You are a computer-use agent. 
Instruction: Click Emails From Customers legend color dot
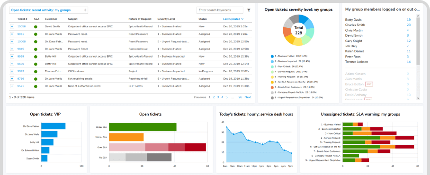click(272, 87)
